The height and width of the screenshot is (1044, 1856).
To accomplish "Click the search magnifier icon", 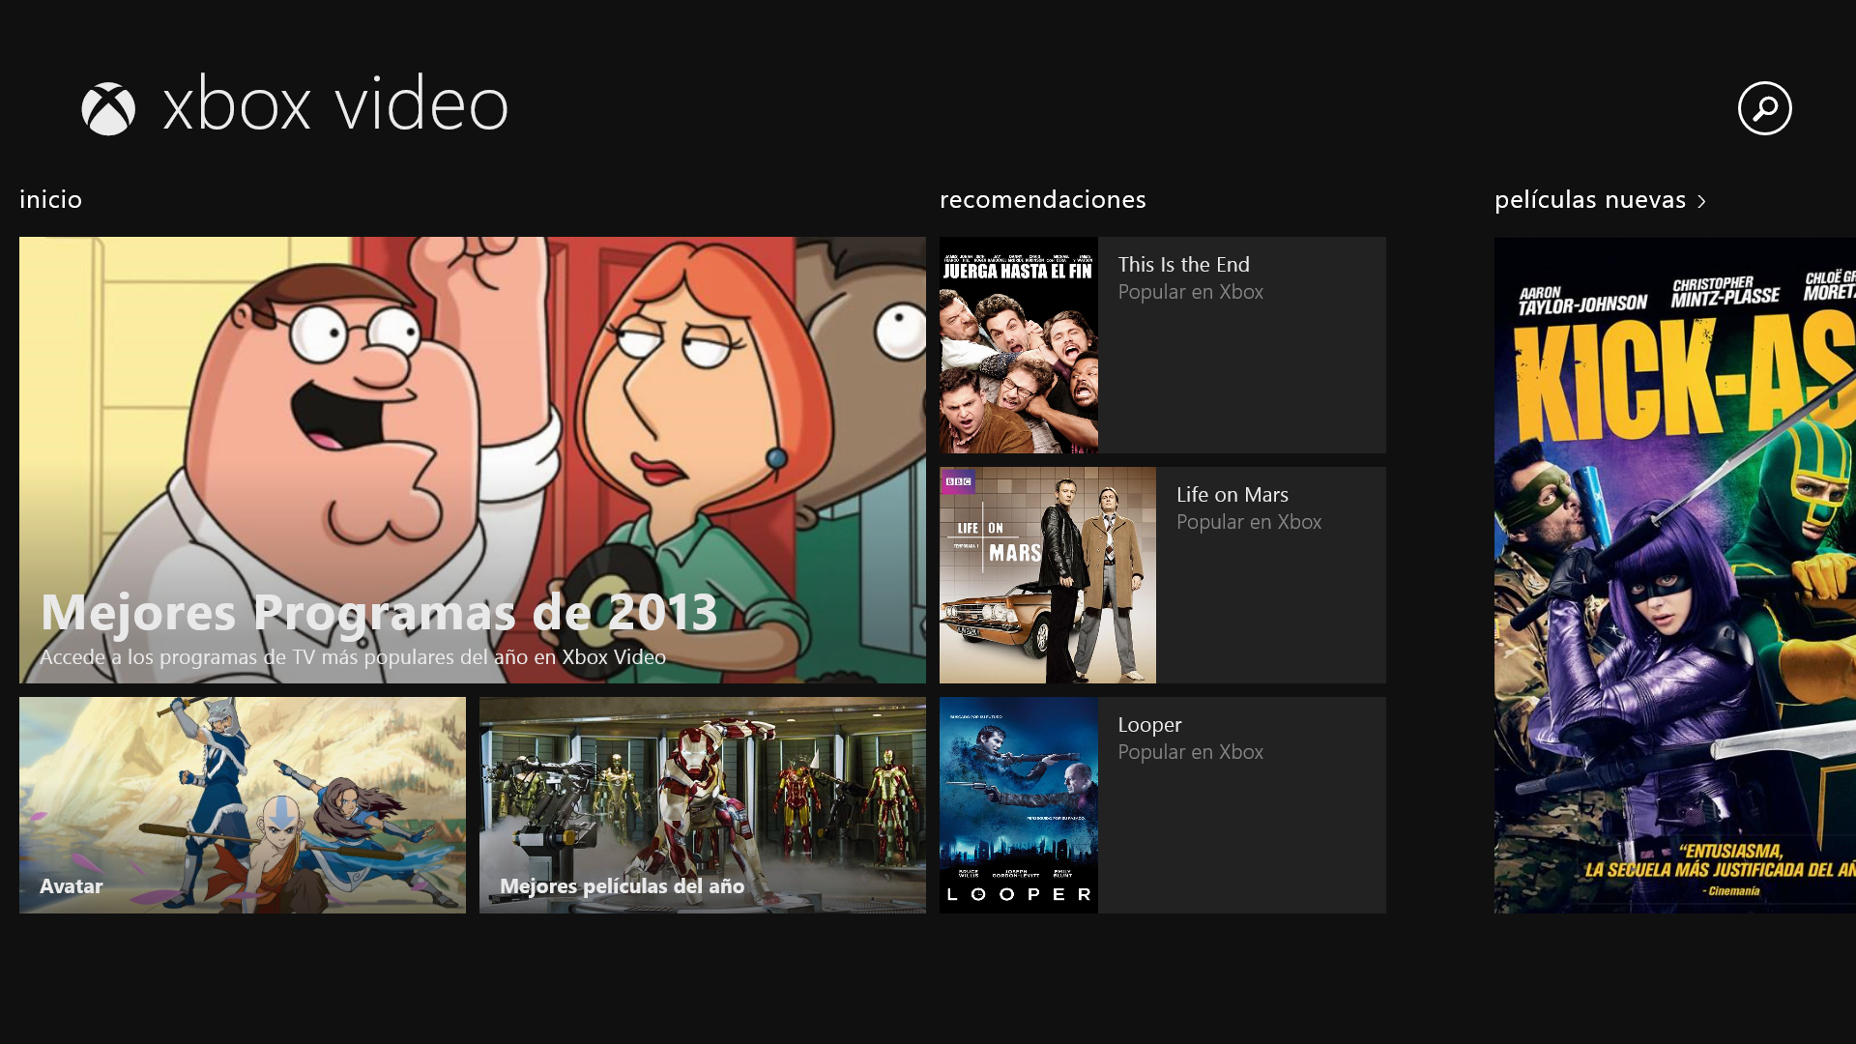I will [1764, 108].
